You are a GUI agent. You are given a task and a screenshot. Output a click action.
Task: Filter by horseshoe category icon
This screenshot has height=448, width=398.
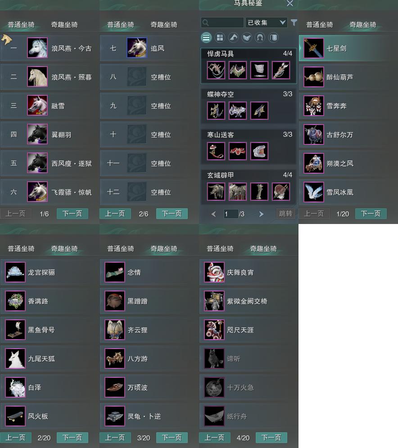point(260,37)
